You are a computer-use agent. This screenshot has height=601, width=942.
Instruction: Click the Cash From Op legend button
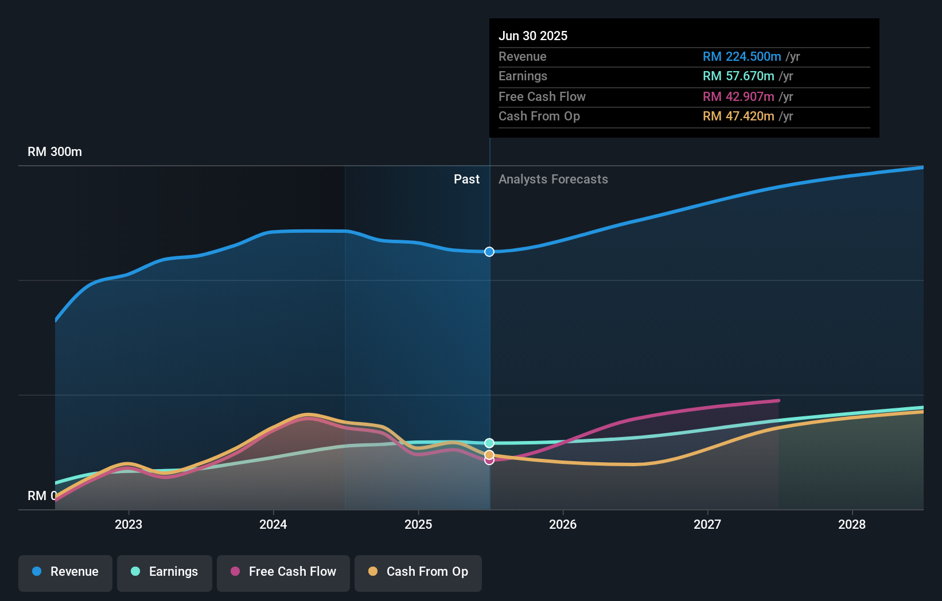(418, 572)
